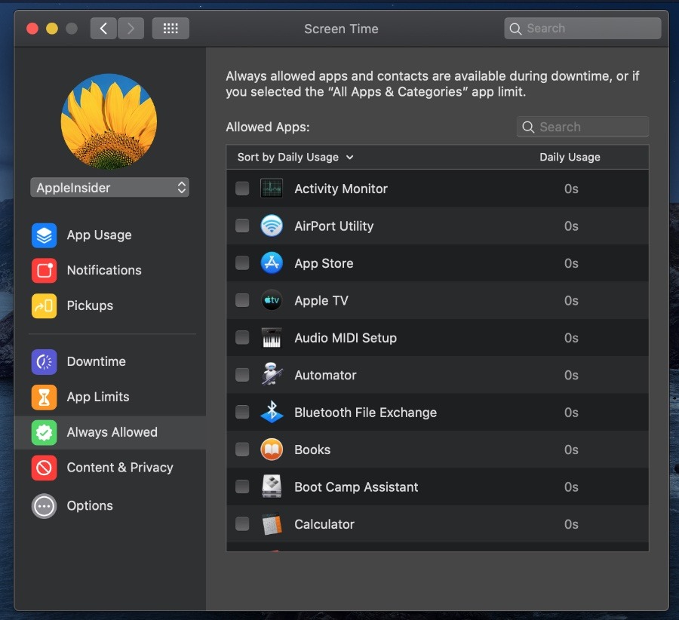The height and width of the screenshot is (620, 679).
Task: Select App Usage label in sidebar
Action: pyautogui.click(x=99, y=235)
